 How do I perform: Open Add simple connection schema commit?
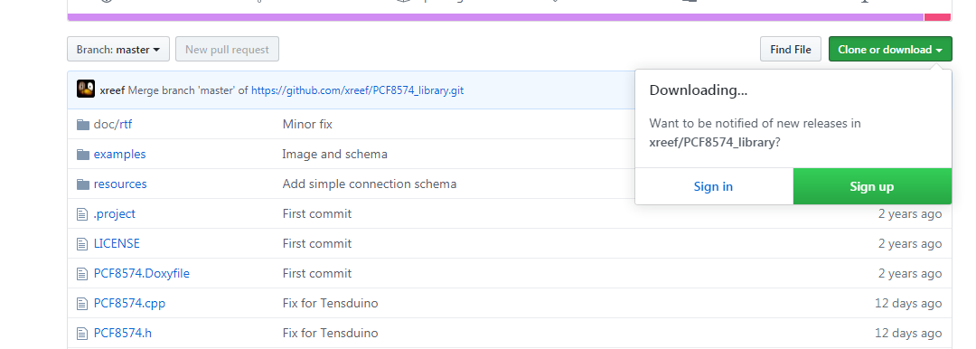[x=370, y=184]
